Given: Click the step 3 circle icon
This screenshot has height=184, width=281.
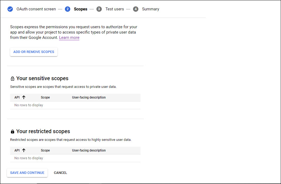Looking at the screenshot, I should tap(99, 9).
